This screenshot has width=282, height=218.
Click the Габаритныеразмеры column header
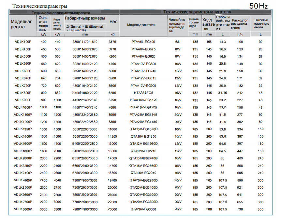85,18
